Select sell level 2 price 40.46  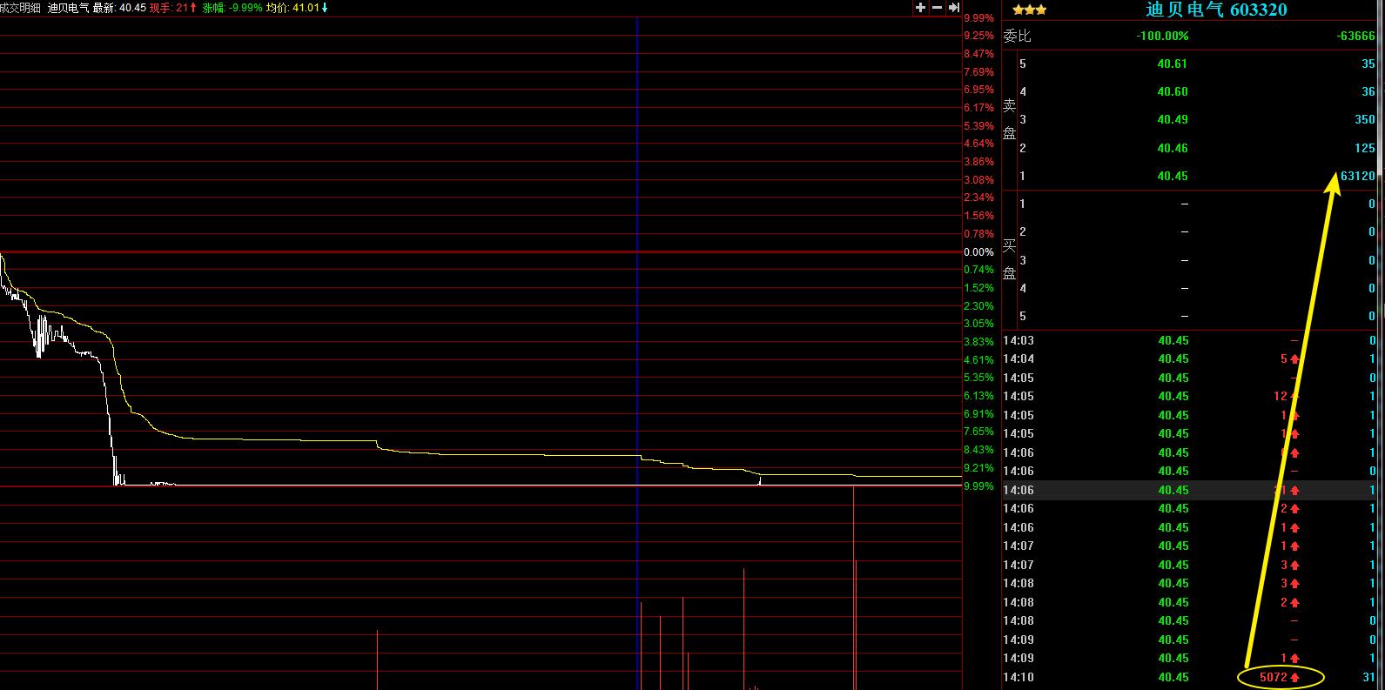tap(1173, 148)
